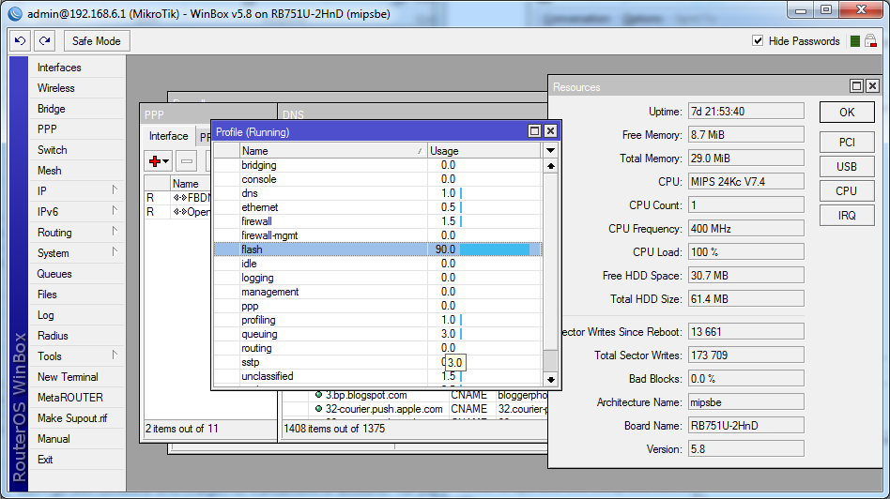This screenshot has width=890, height=499.
Task: Open the add dropdown arrow next to red plus
Action: point(166,162)
